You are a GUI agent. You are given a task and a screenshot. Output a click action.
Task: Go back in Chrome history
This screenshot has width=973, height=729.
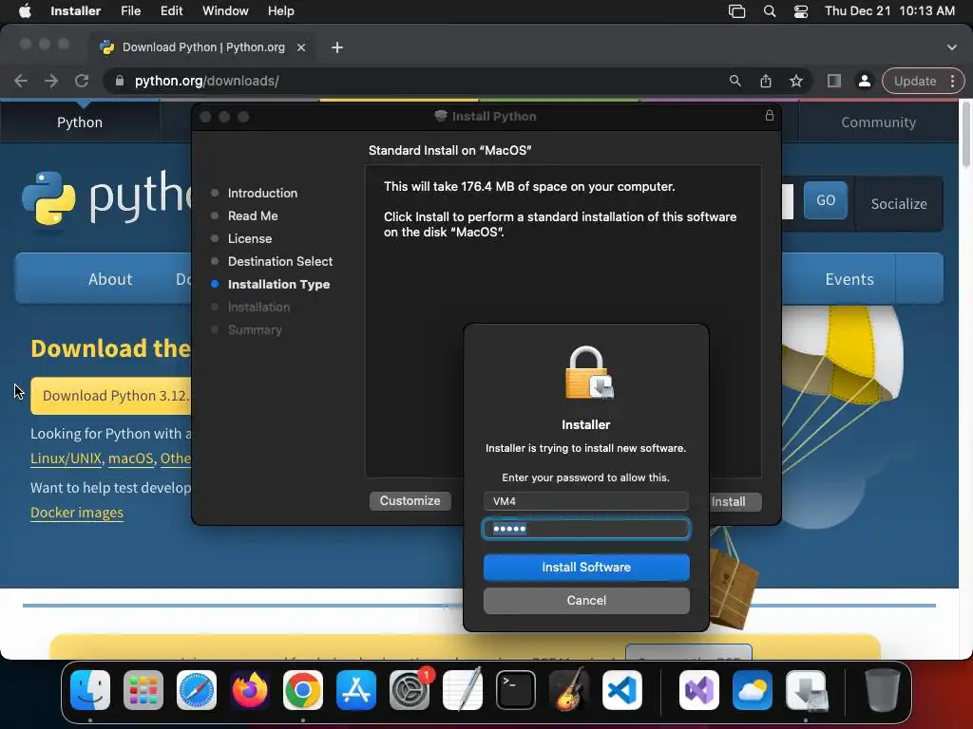21,81
